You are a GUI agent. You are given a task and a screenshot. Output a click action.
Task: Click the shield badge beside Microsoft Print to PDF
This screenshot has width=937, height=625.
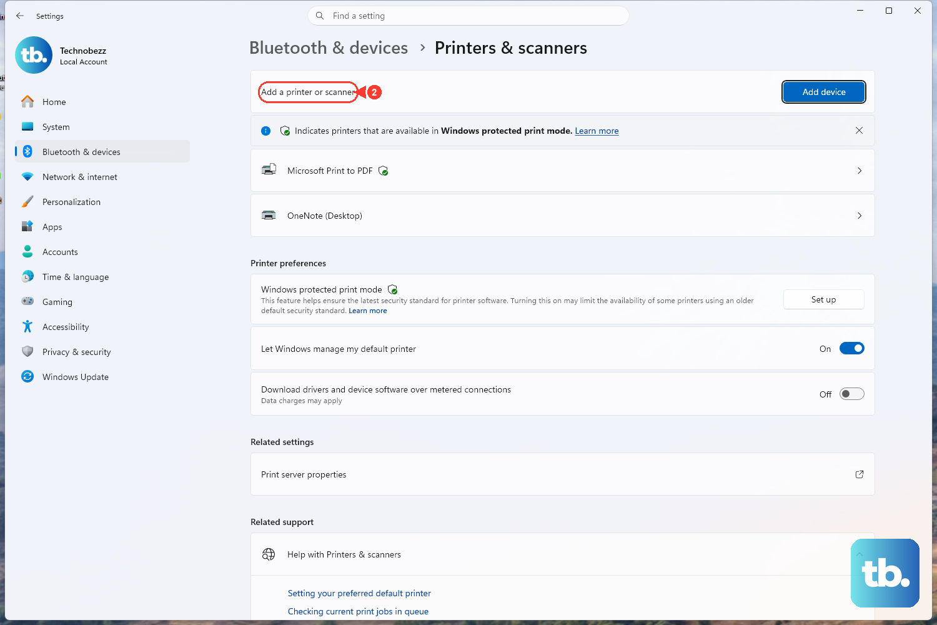[x=384, y=171]
